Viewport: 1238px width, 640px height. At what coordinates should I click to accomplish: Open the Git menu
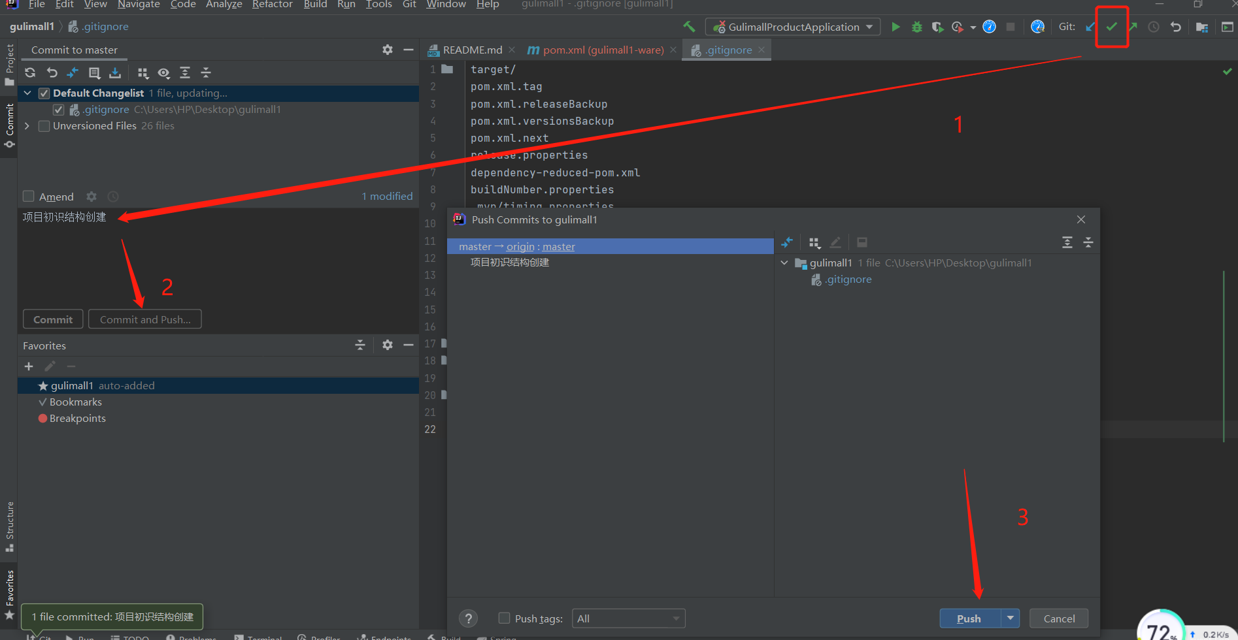[x=409, y=5]
